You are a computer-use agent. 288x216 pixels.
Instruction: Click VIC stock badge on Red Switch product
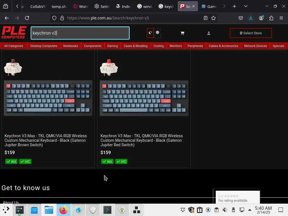121,161
